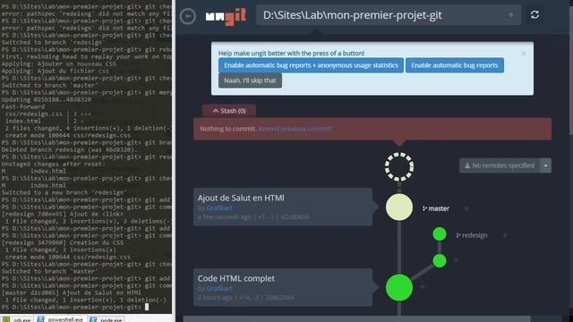
Task: Click the lower redesign branch commit node
Action: [x=440, y=260]
